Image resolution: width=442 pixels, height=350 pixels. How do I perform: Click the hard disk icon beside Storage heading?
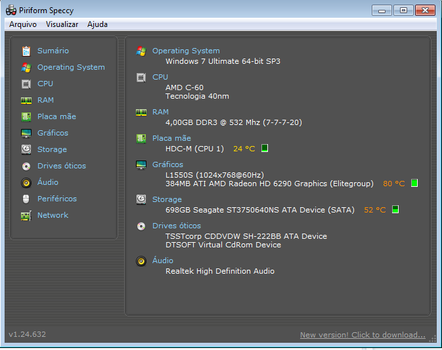[x=141, y=199]
